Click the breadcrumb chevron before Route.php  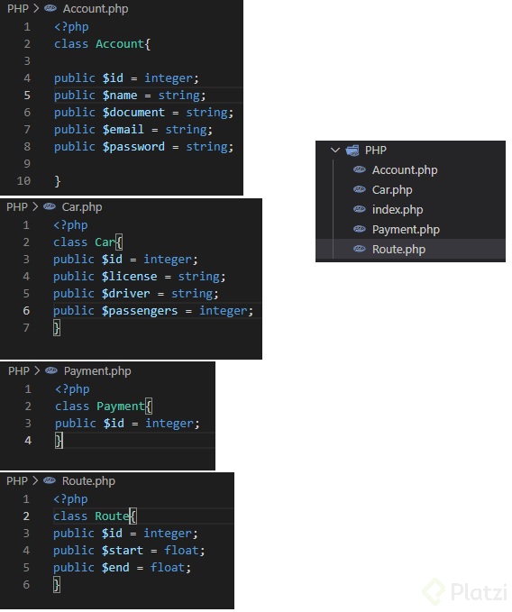(x=35, y=480)
